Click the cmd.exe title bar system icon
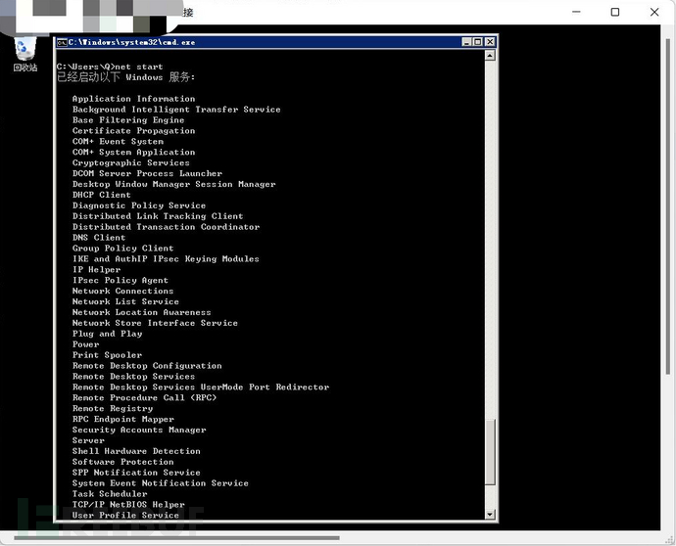 point(62,42)
